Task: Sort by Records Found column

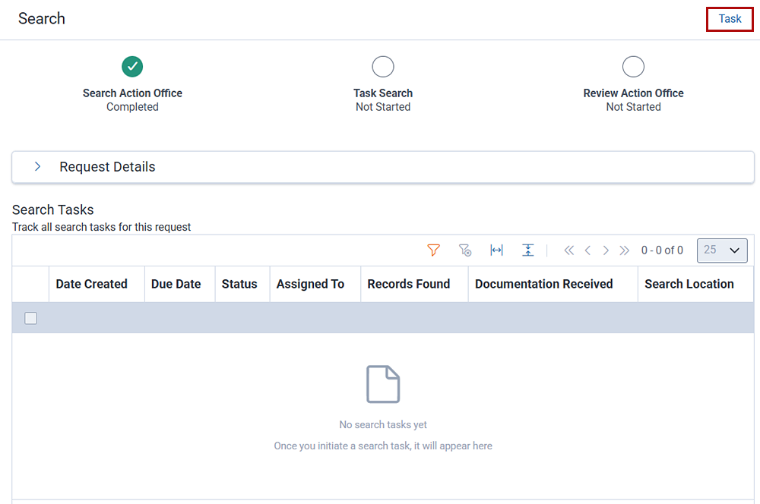Action: pos(409,284)
